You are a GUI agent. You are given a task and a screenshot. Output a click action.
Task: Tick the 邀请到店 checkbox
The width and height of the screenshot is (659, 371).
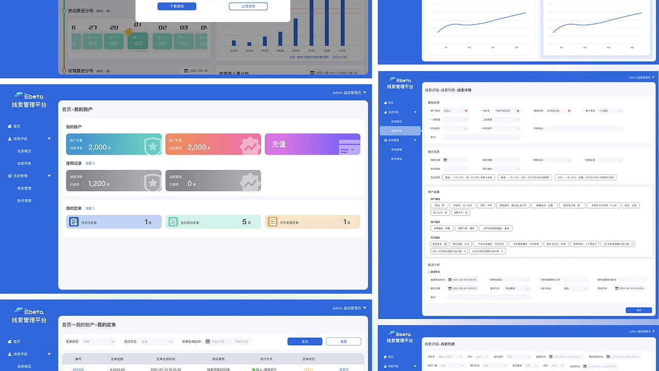coord(429,272)
